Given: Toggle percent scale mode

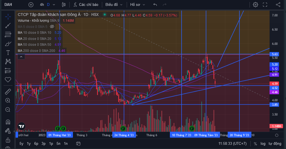Looking at the screenshot, I should pos(255,144).
